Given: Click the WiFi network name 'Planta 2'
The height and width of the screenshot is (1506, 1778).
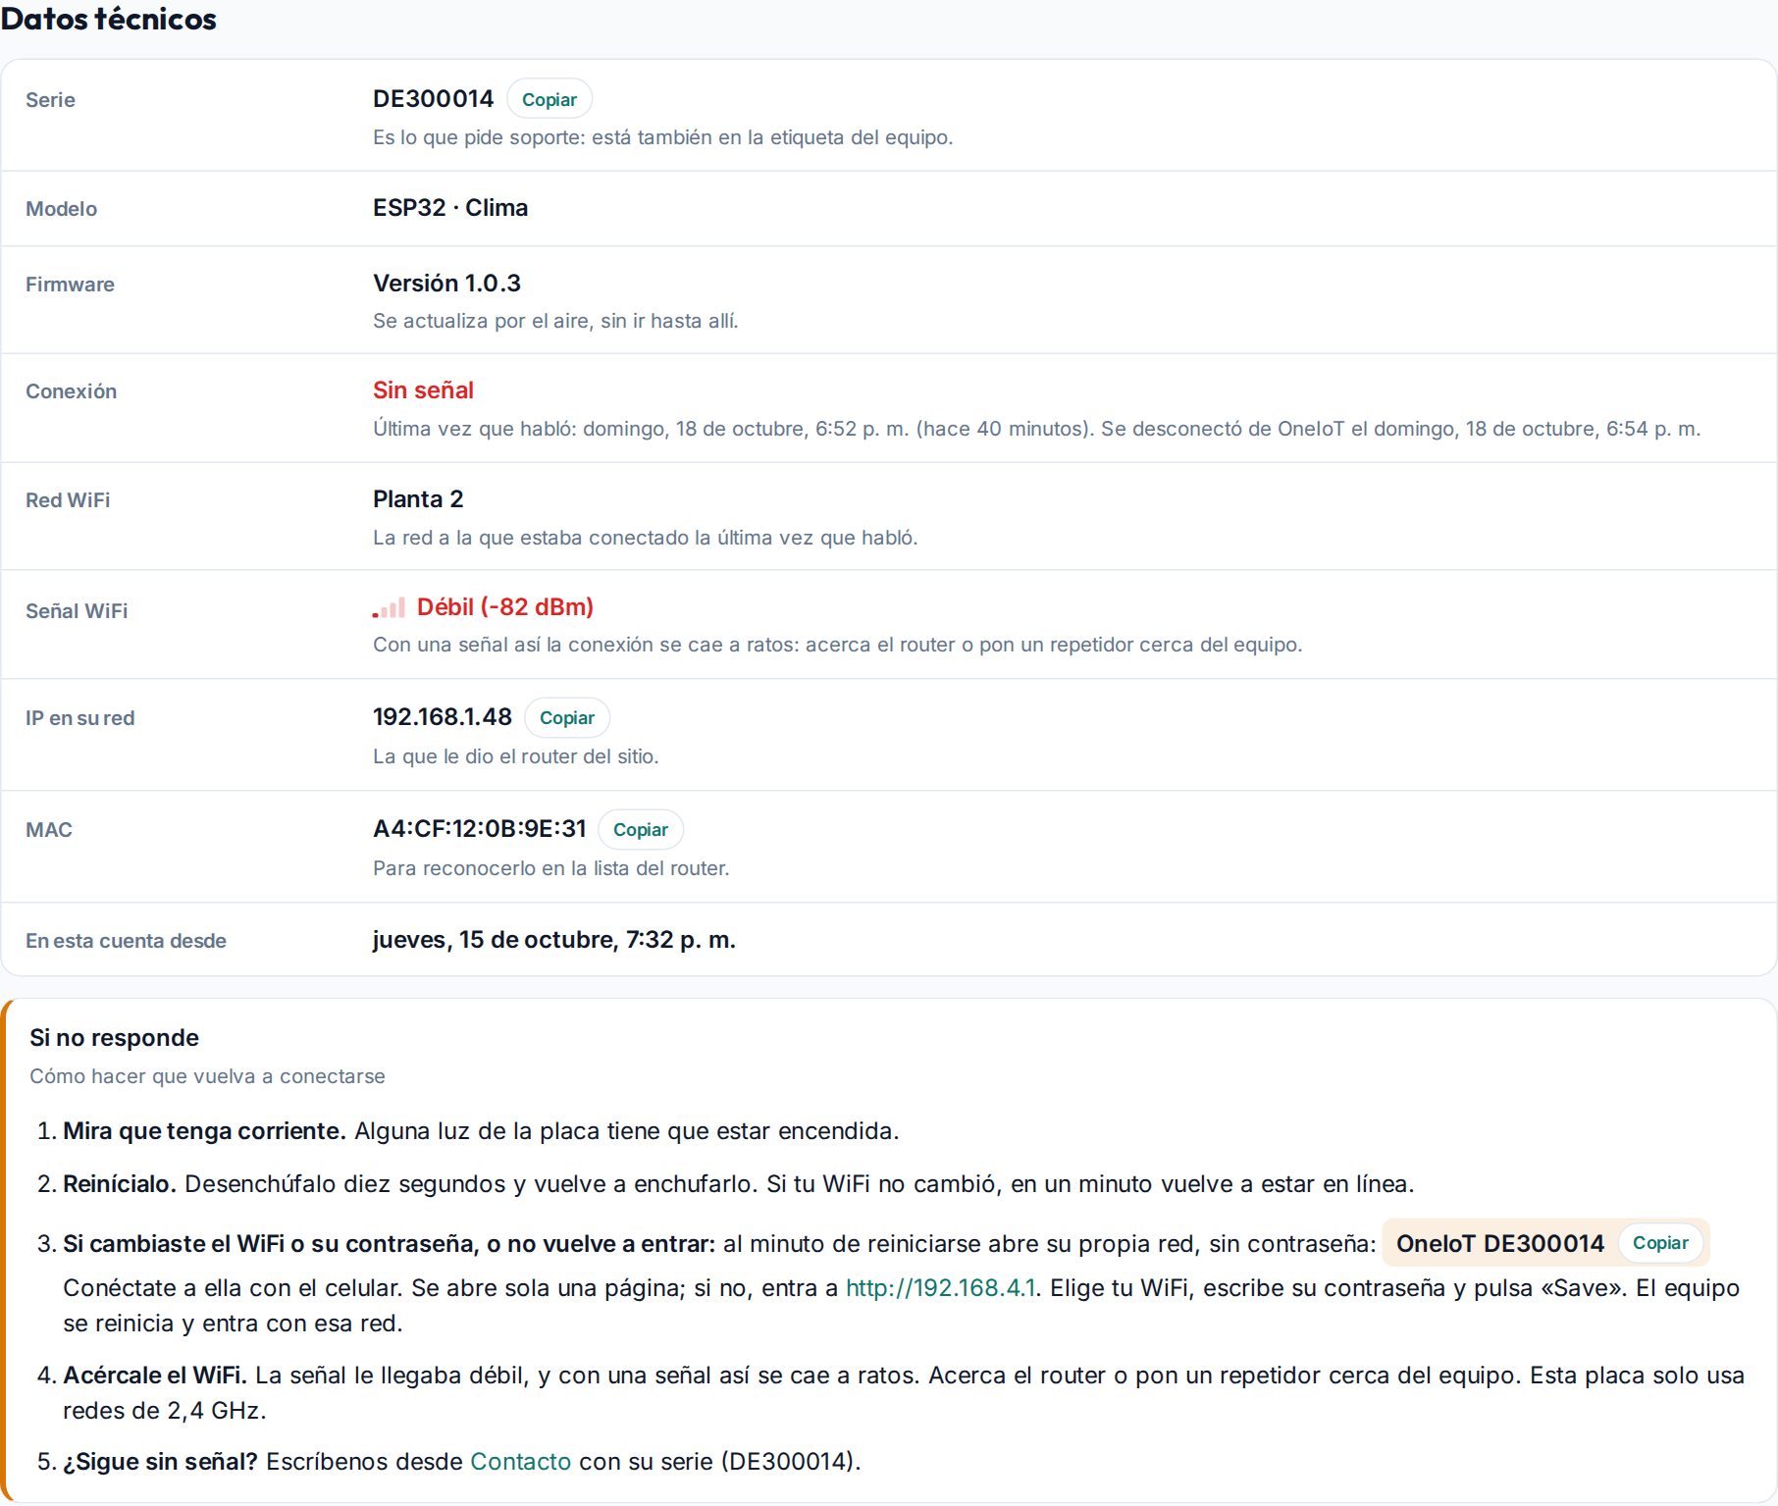Looking at the screenshot, I should pyautogui.click(x=418, y=499).
